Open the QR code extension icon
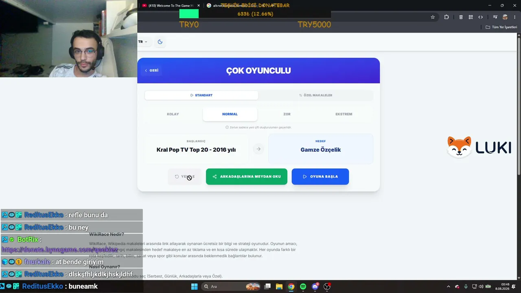This screenshot has width=521, height=293. click(471, 17)
